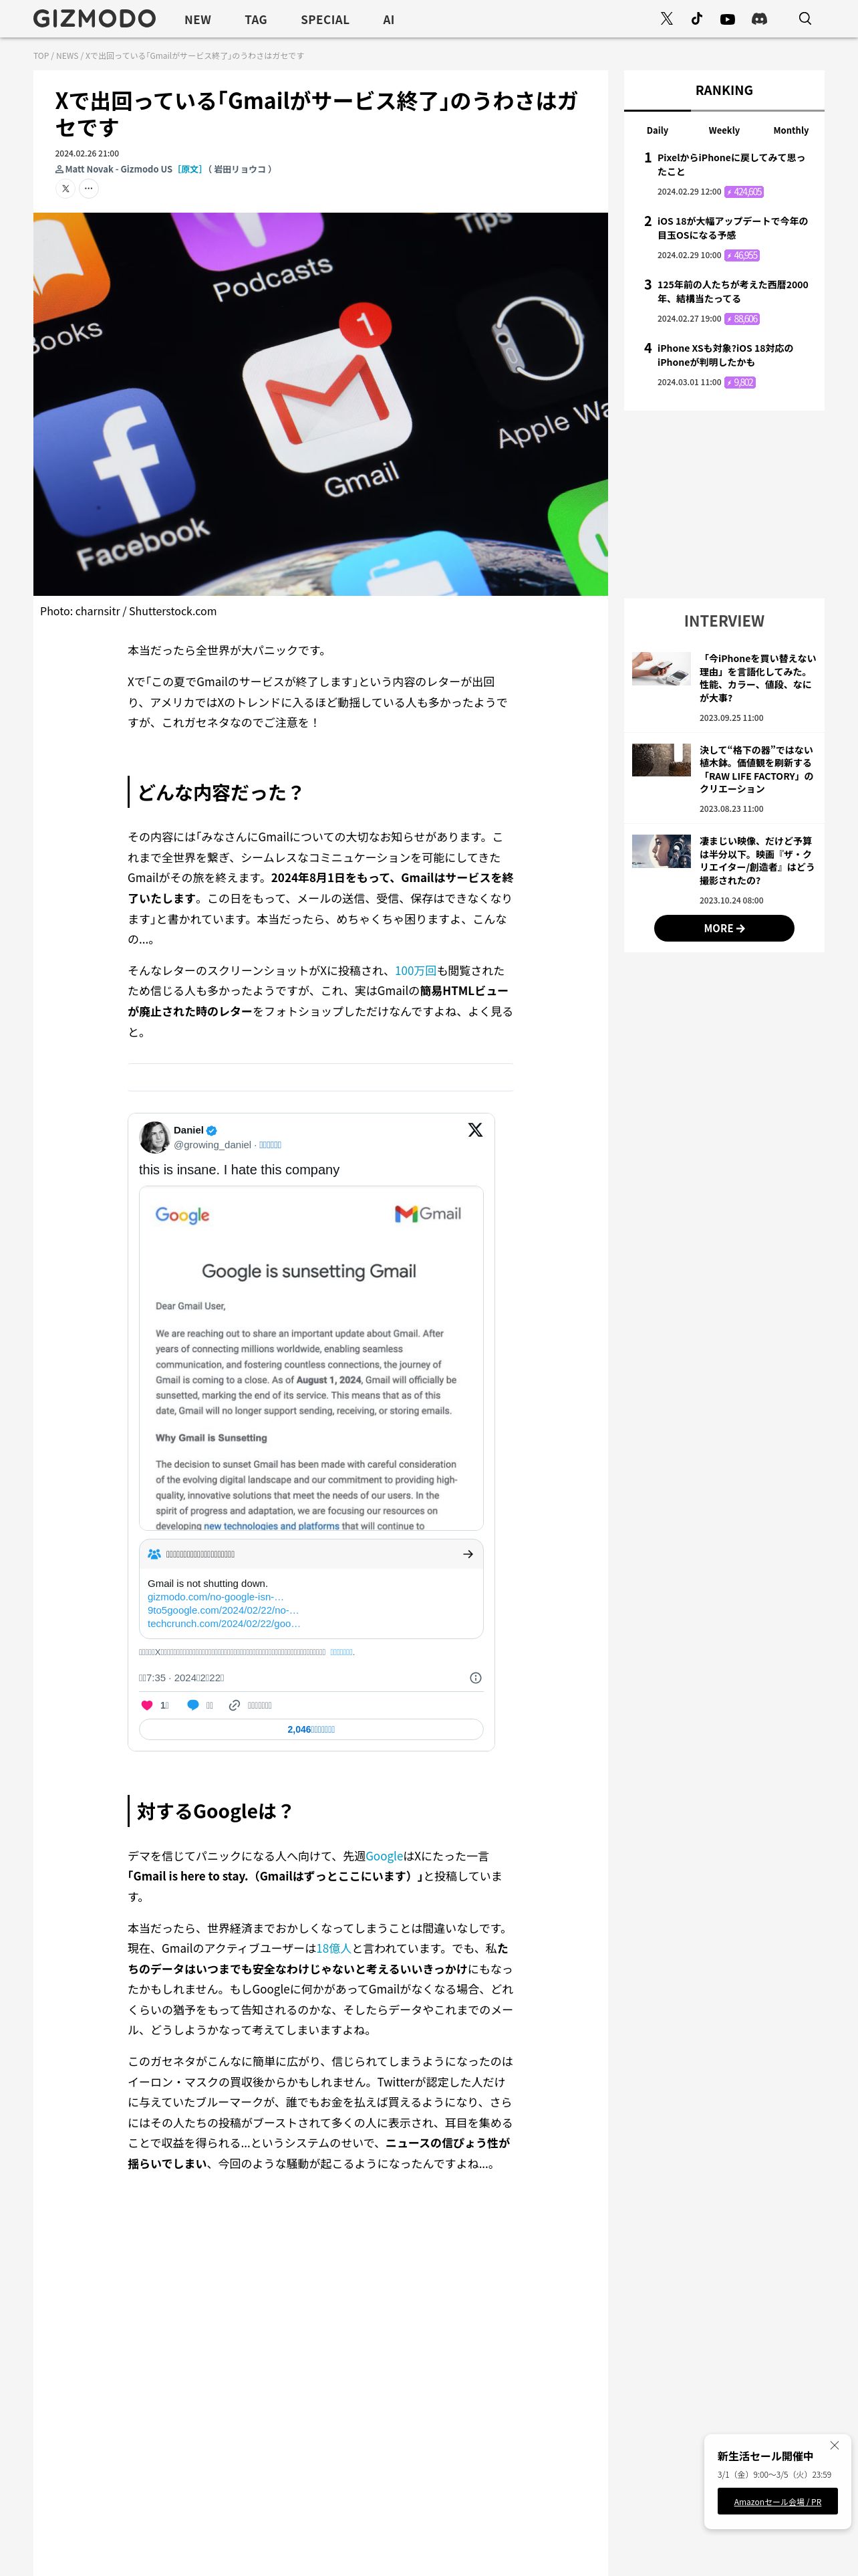Click the MORE button under Interview

[724, 928]
